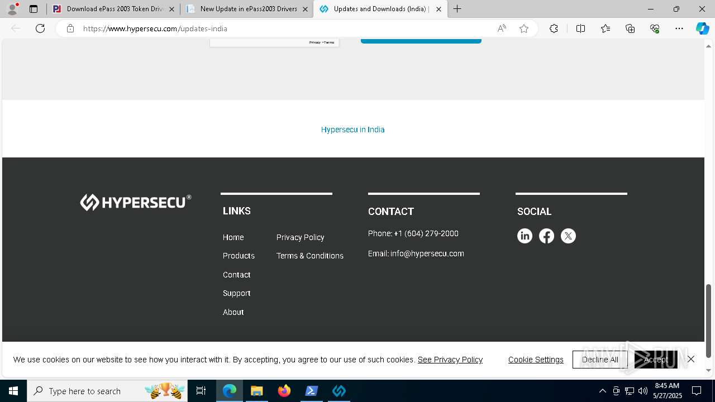
Task: Open the Extensions puzzle icon
Action: point(554,28)
